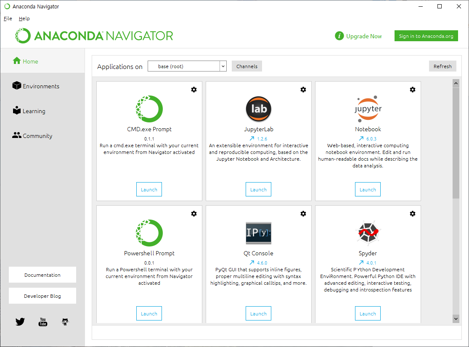Open the Learning section

[x=42, y=111]
